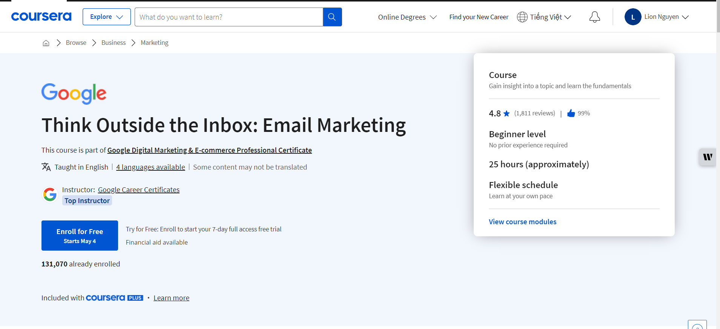720x329 pixels.
Task: Expand the Lion Nguyen account menu
Action: 666,17
